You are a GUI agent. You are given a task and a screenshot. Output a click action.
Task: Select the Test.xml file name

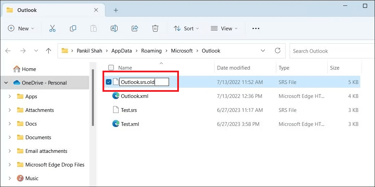pyautogui.click(x=130, y=124)
